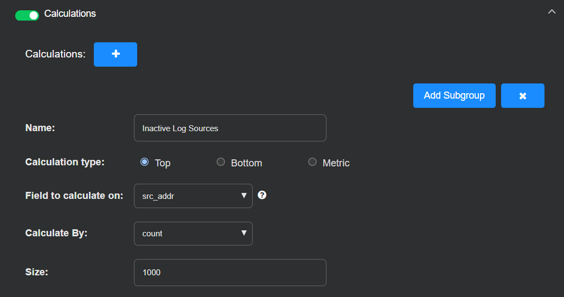Select the Metric calculation type radio button

coord(312,162)
